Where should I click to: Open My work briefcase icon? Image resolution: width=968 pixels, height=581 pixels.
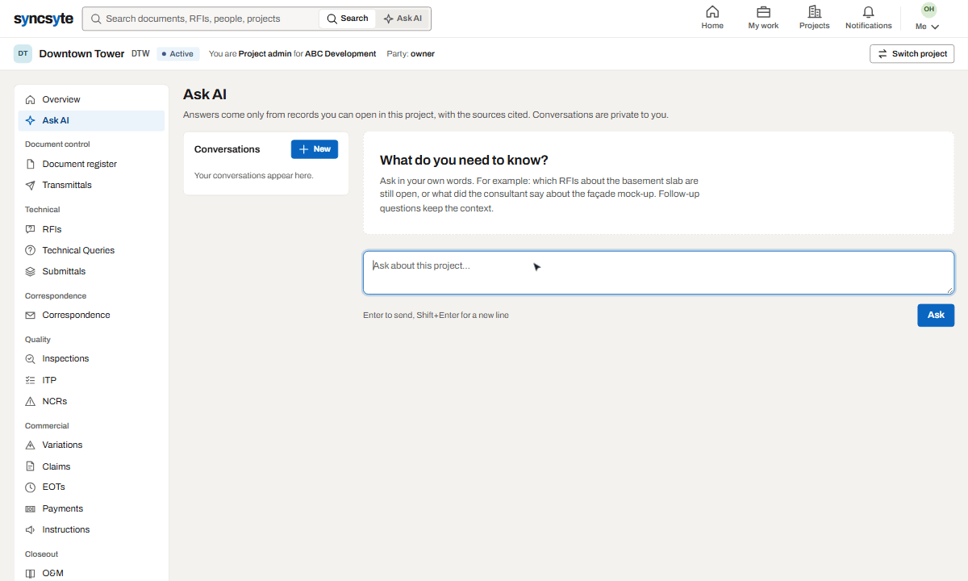763,11
